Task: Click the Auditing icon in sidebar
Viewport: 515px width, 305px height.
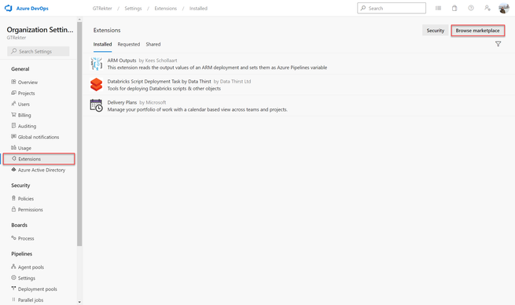Action: tap(13, 126)
